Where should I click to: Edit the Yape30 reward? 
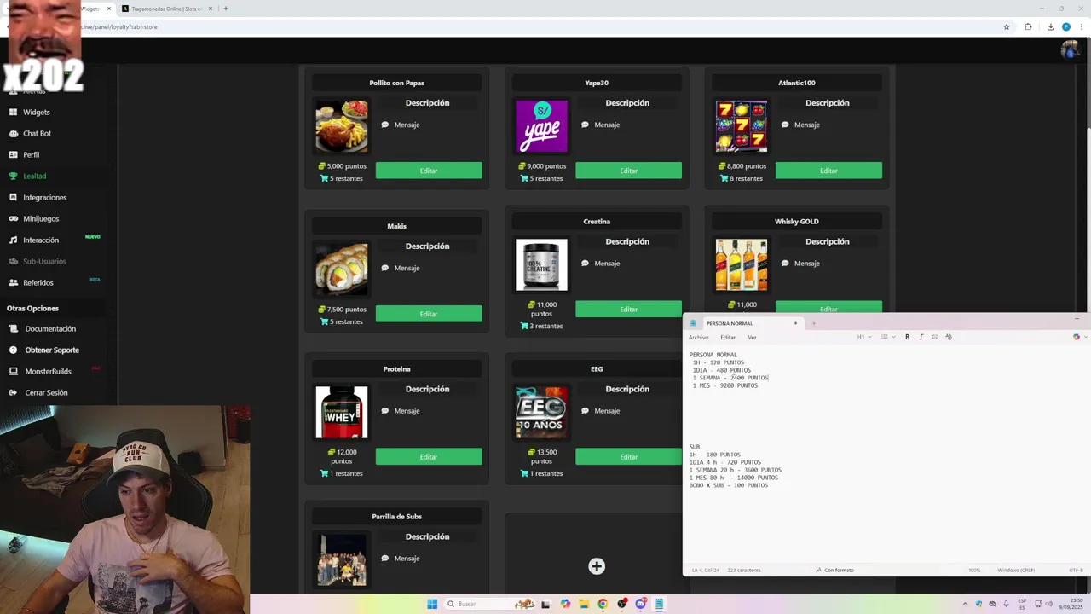[628, 171]
